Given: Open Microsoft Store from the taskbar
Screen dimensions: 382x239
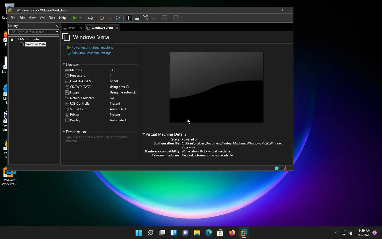Looking at the screenshot, I should click(220, 233).
